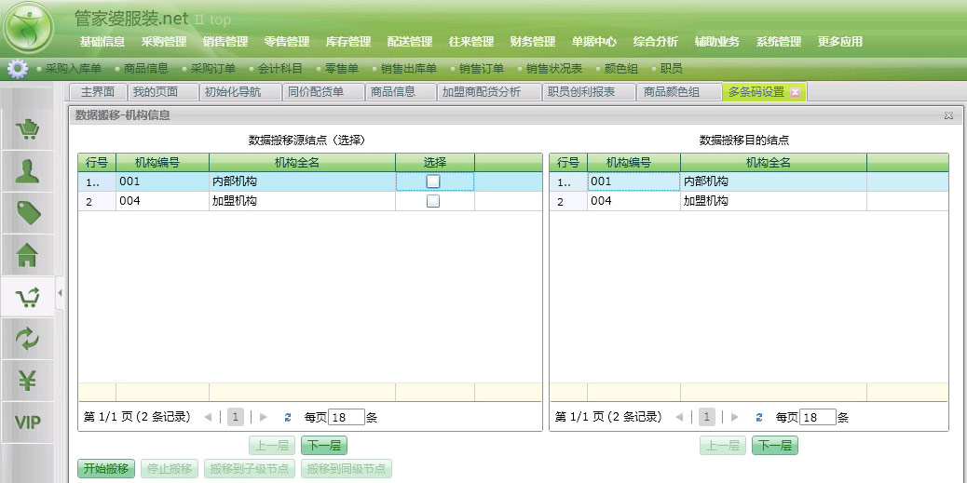
Task: Click the shopping cart sidebar icon
Action: tap(27, 129)
